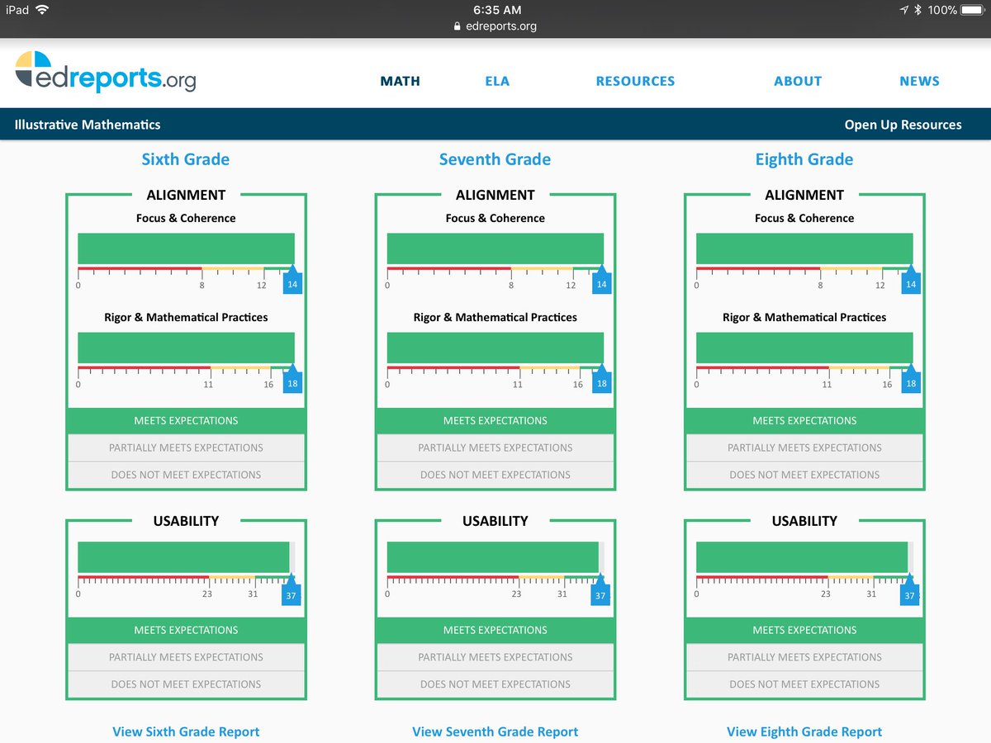Click Sixth Grade Alignment Partially Meets Expectations
Viewport: 991px width, 743px height.
pos(186,447)
